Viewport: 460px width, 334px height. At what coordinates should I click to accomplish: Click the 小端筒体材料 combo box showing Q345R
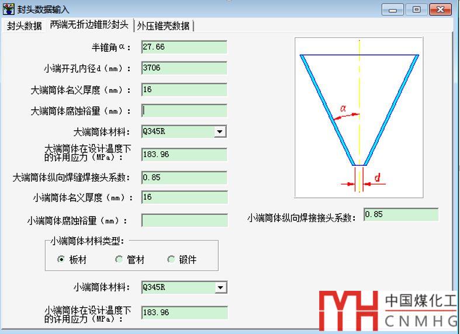coord(184,287)
